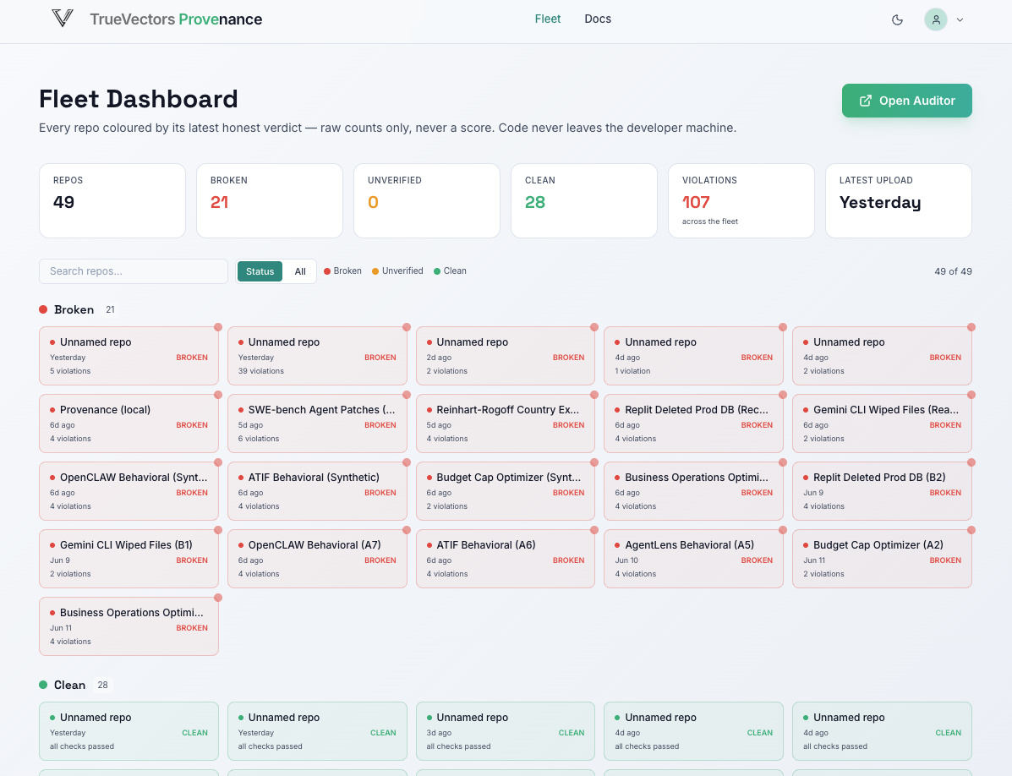The width and height of the screenshot is (1012, 776).
Task: Open Budget Cap Optimizer (A2) card
Action: tap(882, 560)
